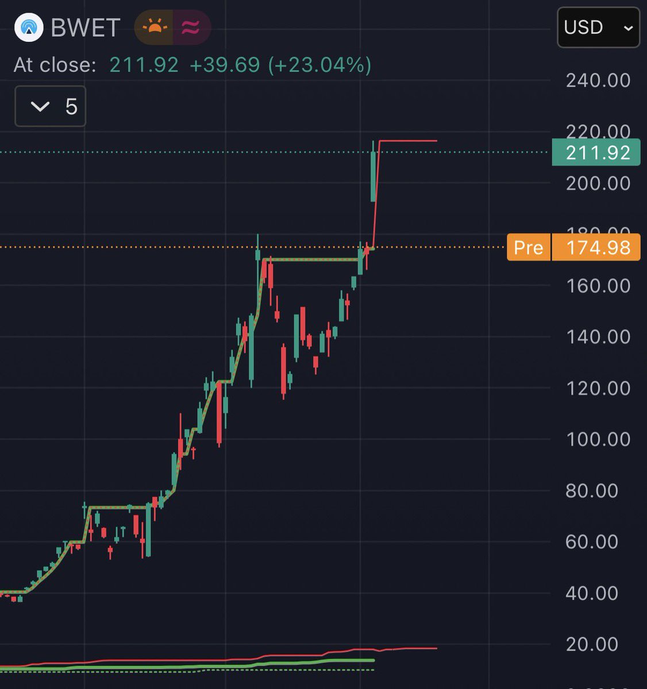Open the BWET ticker symbol name

[86, 28]
